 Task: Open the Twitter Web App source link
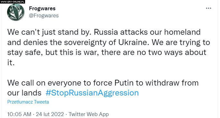tap(89, 114)
